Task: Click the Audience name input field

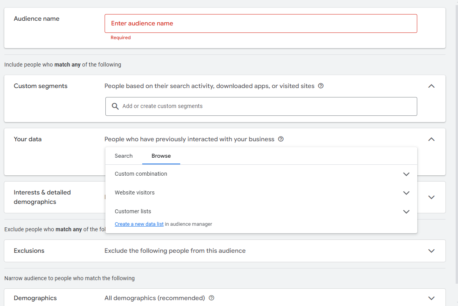Action: (261, 23)
